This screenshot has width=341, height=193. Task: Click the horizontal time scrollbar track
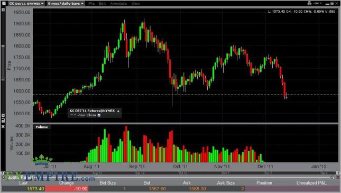coord(170,173)
